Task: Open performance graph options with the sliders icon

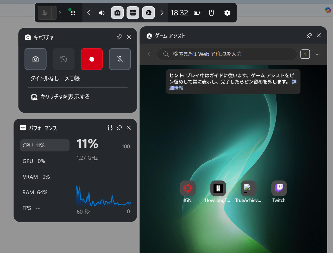Action: click(x=110, y=128)
